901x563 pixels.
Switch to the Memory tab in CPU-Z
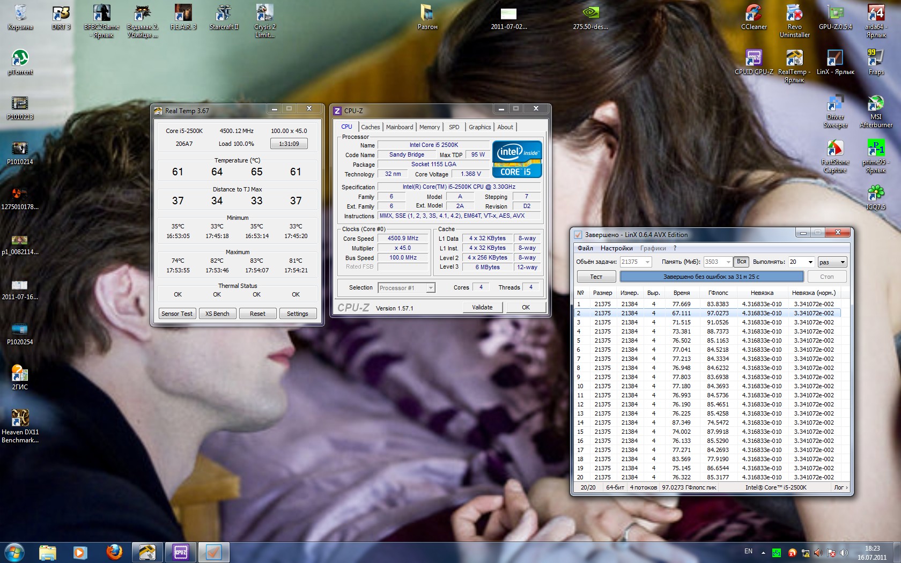click(429, 127)
